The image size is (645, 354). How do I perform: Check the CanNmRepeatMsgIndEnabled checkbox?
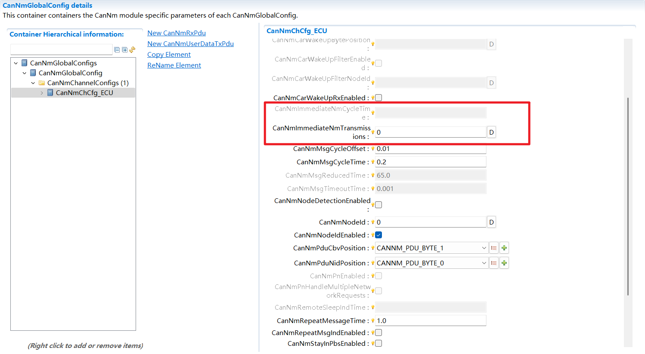point(378,333)
